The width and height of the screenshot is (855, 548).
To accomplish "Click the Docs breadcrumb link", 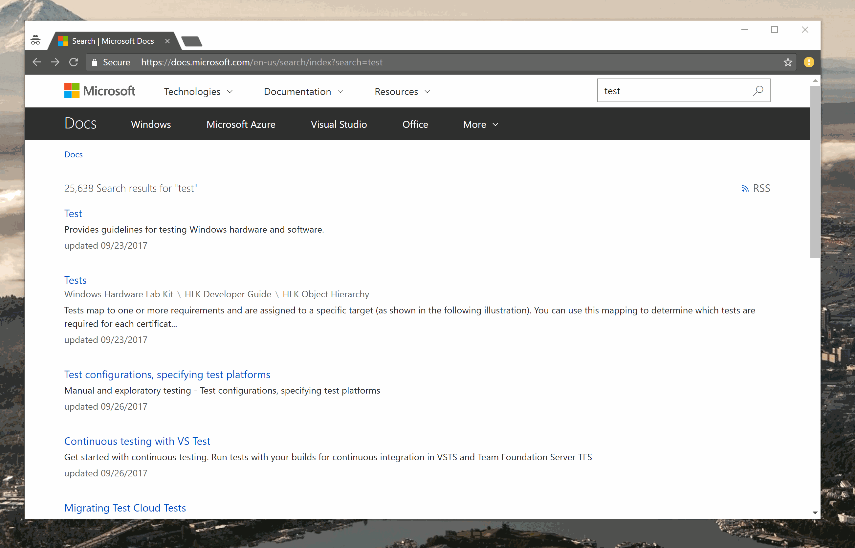I will click(73, 154).
